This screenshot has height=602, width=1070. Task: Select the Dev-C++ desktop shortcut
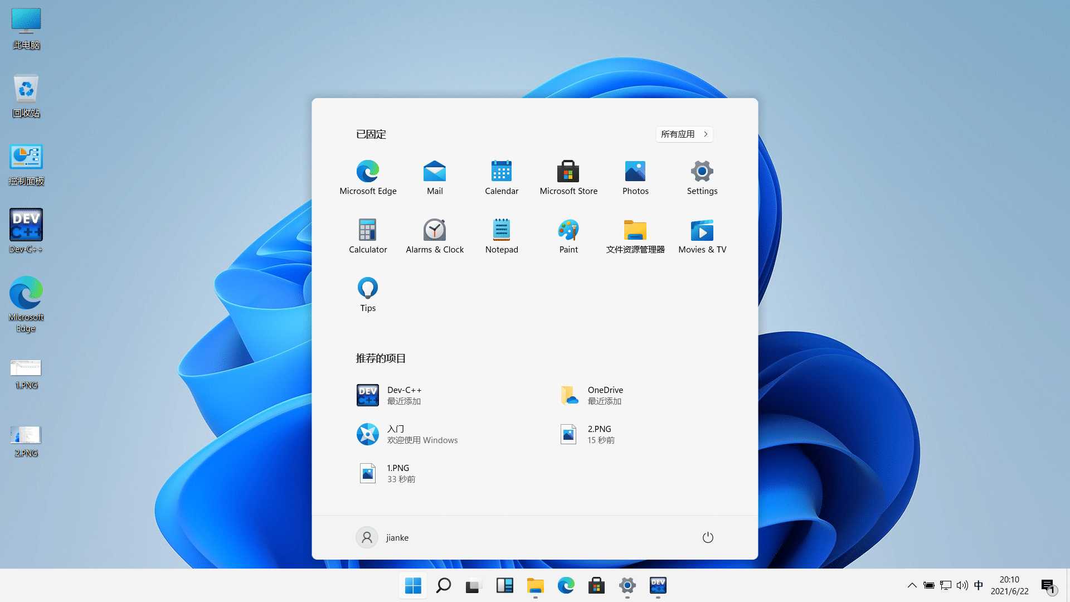(x=26, y=231)
